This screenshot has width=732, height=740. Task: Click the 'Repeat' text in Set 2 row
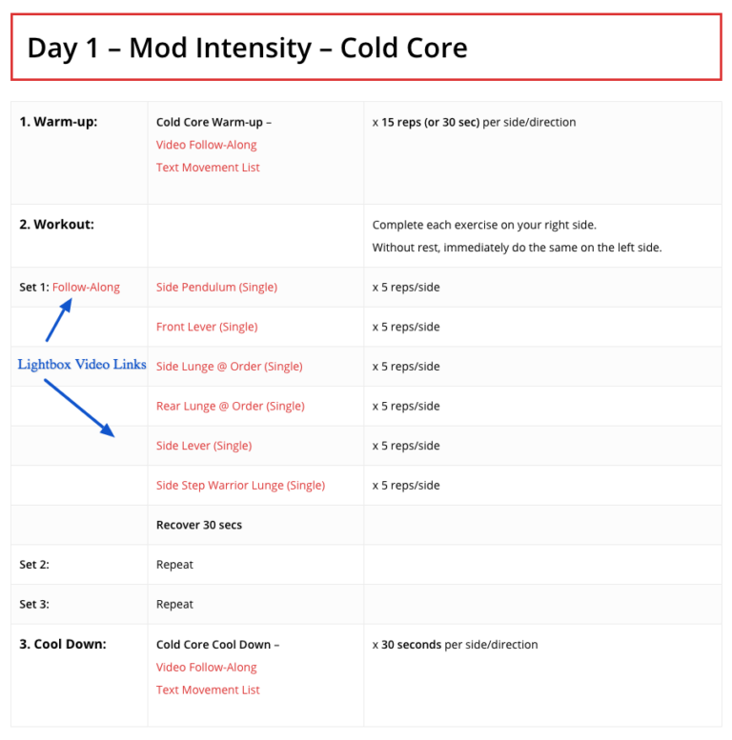(x=174, y=565)
